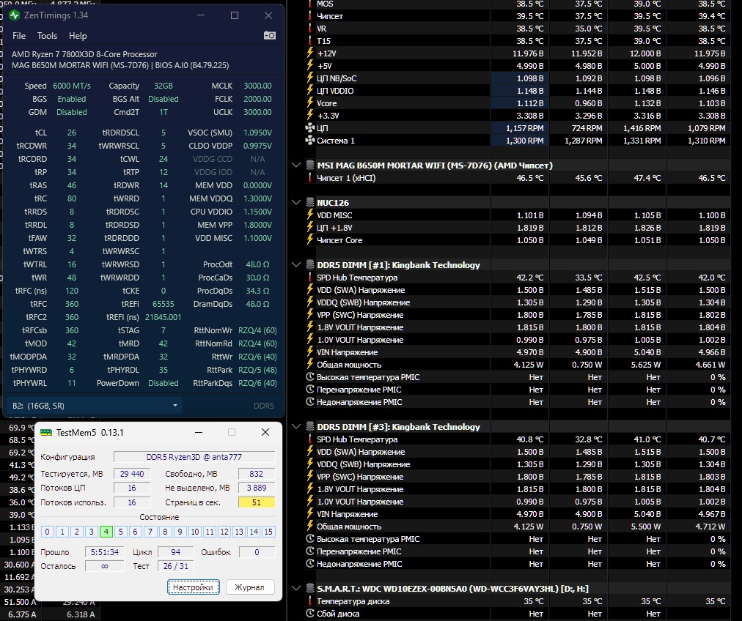Click the Настройки button in TestMem5
The width and height of the screenshot is (742, 621).
[x=193, y=587]
